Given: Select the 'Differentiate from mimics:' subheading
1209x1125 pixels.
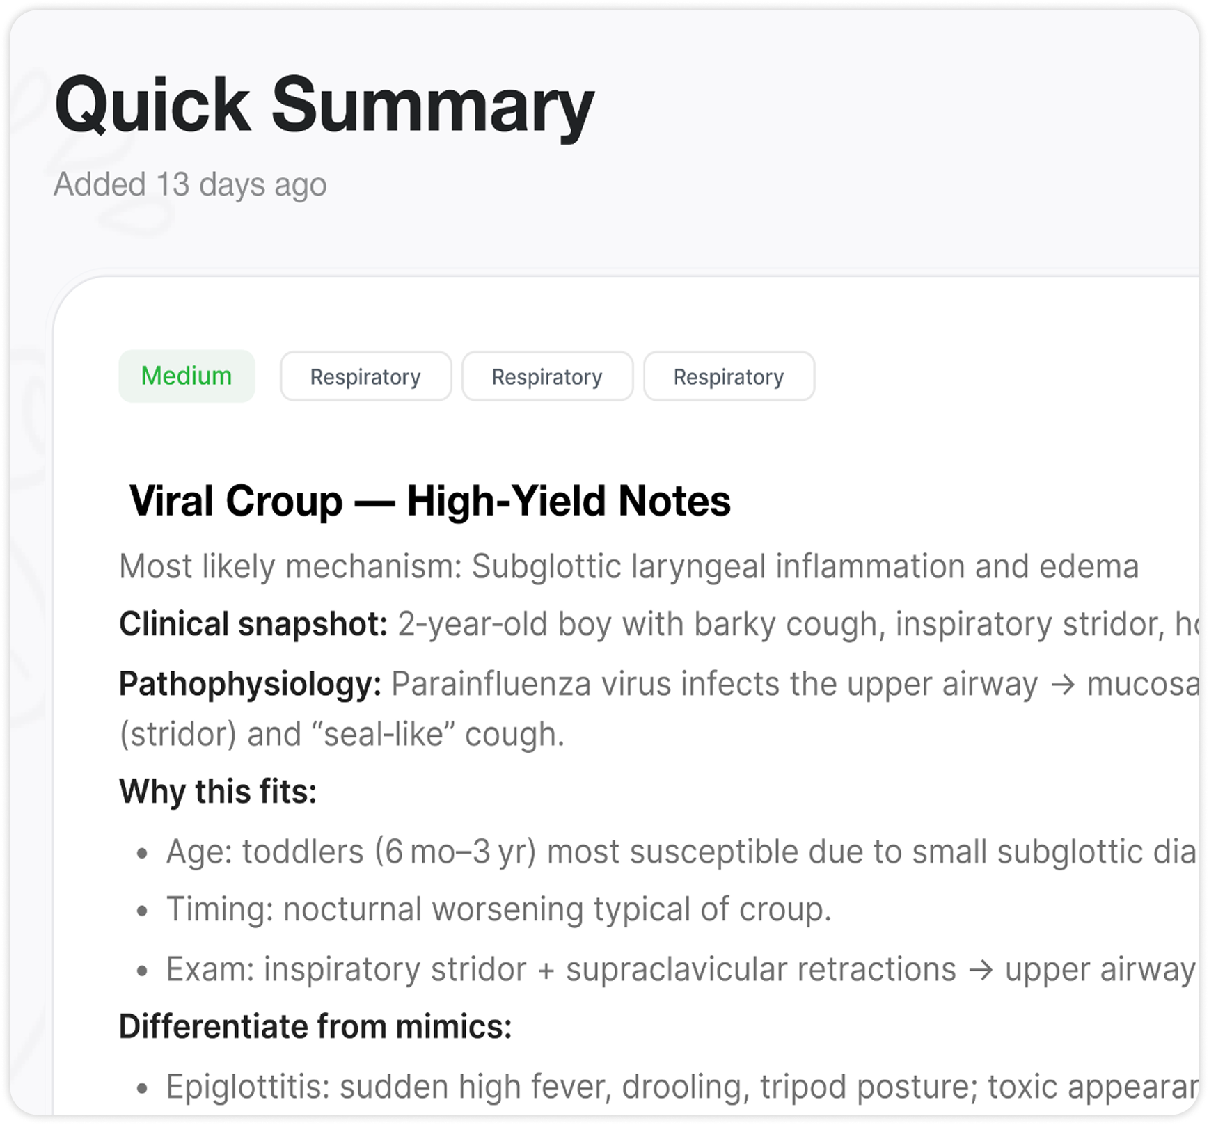Looking at the screenshot, I should click(315, 1027).
